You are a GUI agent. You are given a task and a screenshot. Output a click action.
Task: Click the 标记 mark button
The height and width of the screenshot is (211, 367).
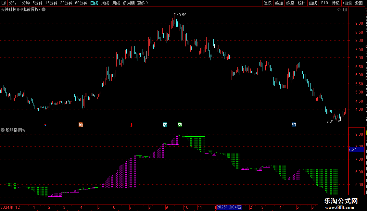[x=335, y=3]
